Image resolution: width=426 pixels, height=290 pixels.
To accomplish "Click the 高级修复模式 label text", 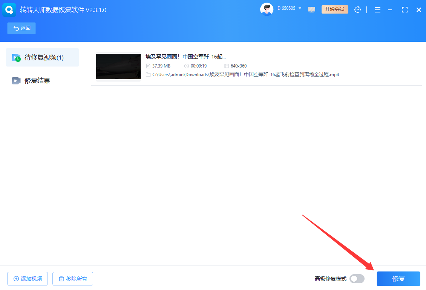I will (330, 279).
